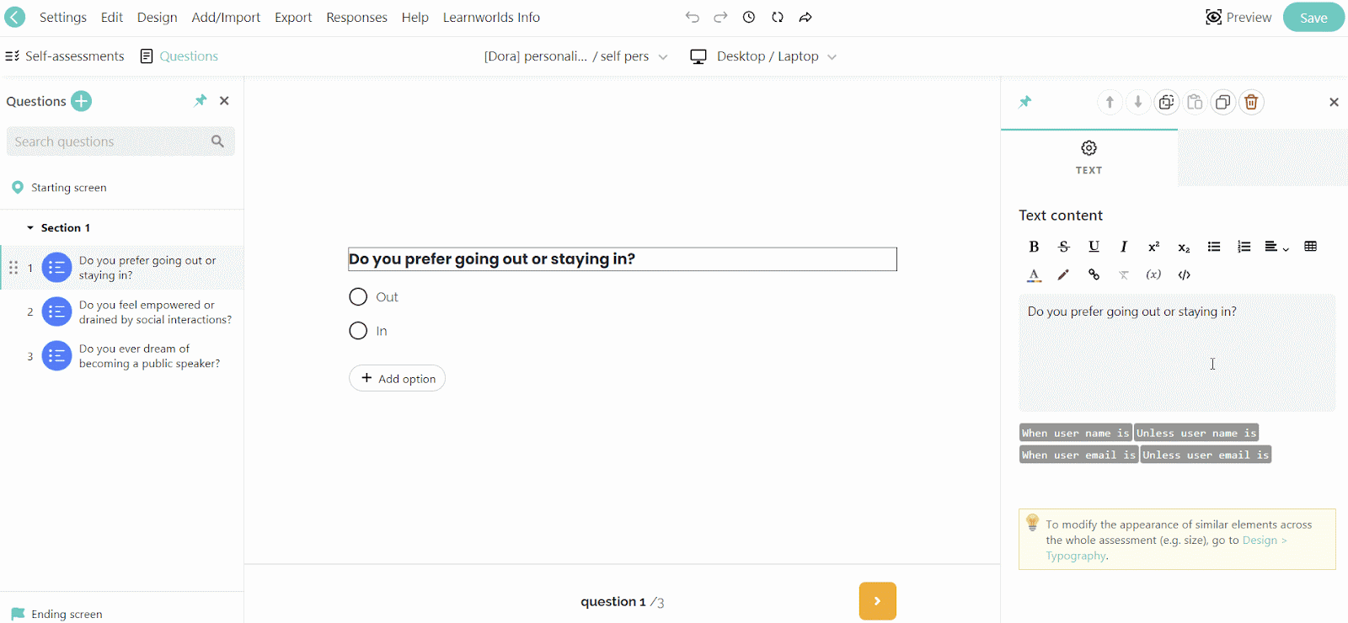Image resolution: width=1348 pixels, height=623 pixels.
Task: Insert a table via the table icon
Action: click(x=1310, y=247)
